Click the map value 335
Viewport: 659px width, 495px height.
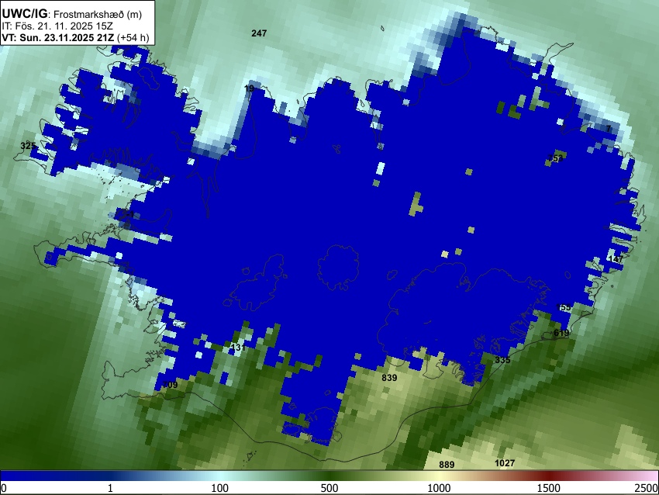502,360
